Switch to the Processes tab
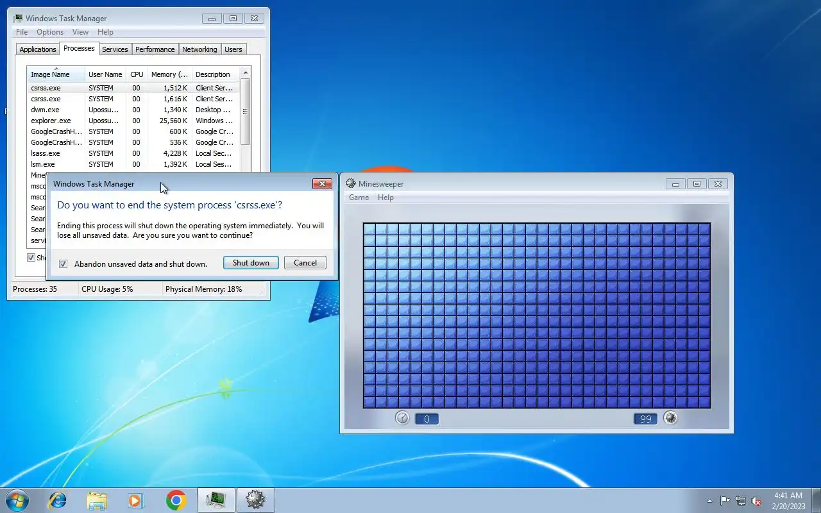821x513 pixels. (x=79, y=48)
